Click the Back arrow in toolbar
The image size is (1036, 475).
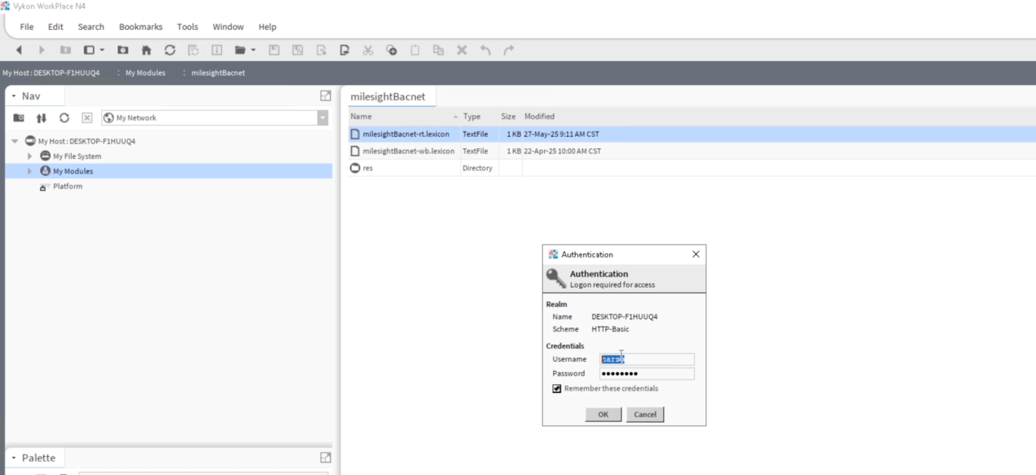click(18, 50)
